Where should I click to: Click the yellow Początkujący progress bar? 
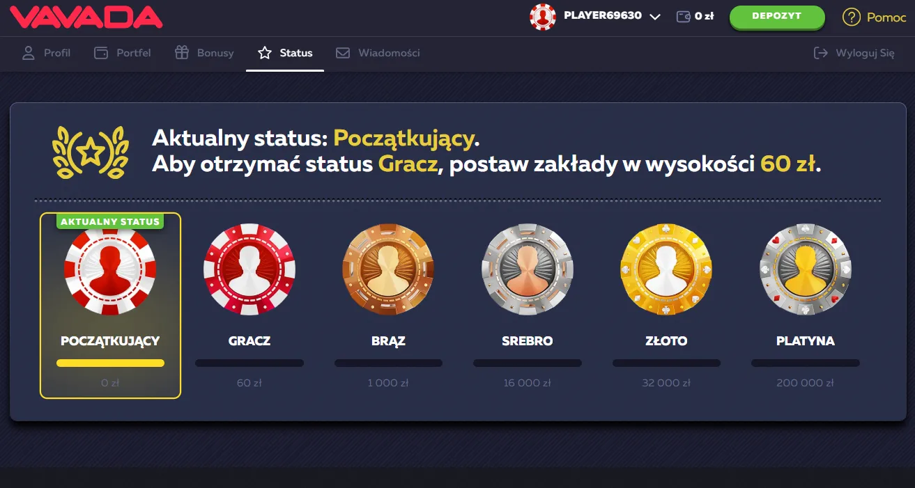(x=110, y=363)
